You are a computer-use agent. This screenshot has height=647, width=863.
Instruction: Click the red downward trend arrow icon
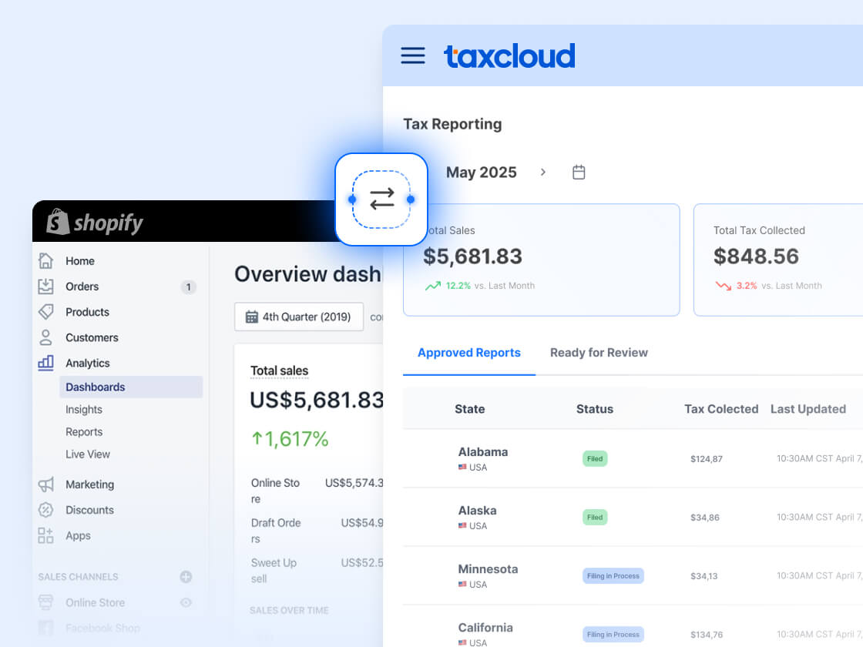coord(724,286)
